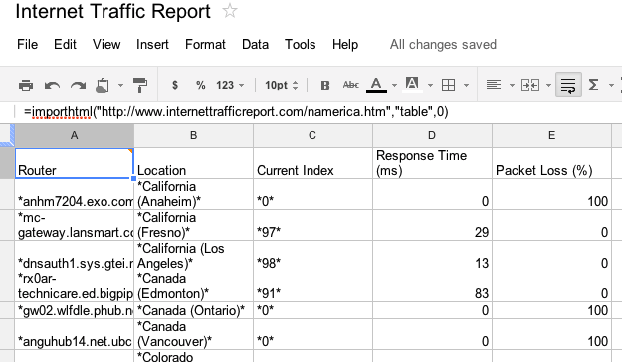
Task: Expand the align dropdown arrow
Action: click(x=512, y=85)
